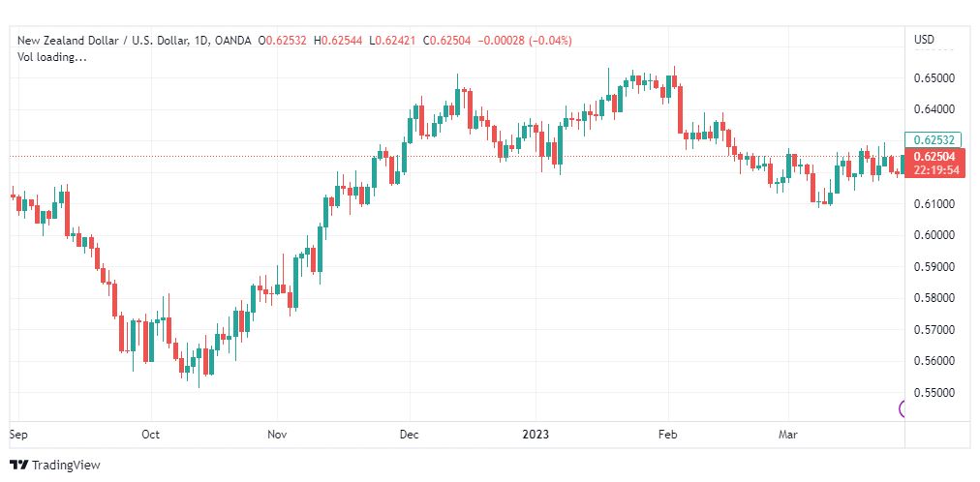Select the Vol loading indicator label
980x482 pixels.
tap(52, 57)
